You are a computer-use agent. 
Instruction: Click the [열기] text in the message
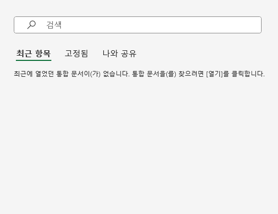tap(214, 74)
